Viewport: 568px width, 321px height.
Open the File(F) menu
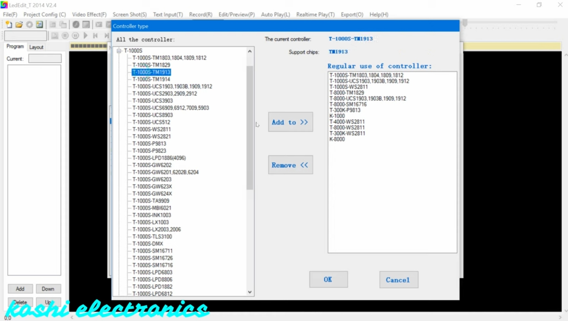[10, 15]
